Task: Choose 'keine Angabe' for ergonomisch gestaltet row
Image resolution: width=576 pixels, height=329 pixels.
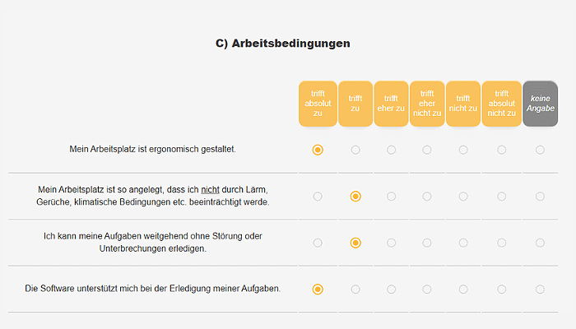Action: point(540,150)
